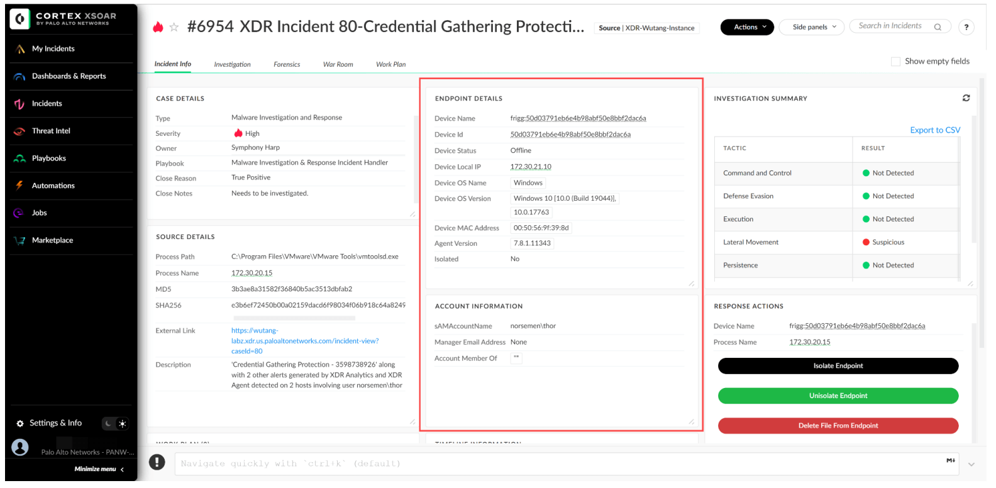This screenshot has height=488, width=996.
Task: Switch to the War Room tab
Action: pos(338,64)
